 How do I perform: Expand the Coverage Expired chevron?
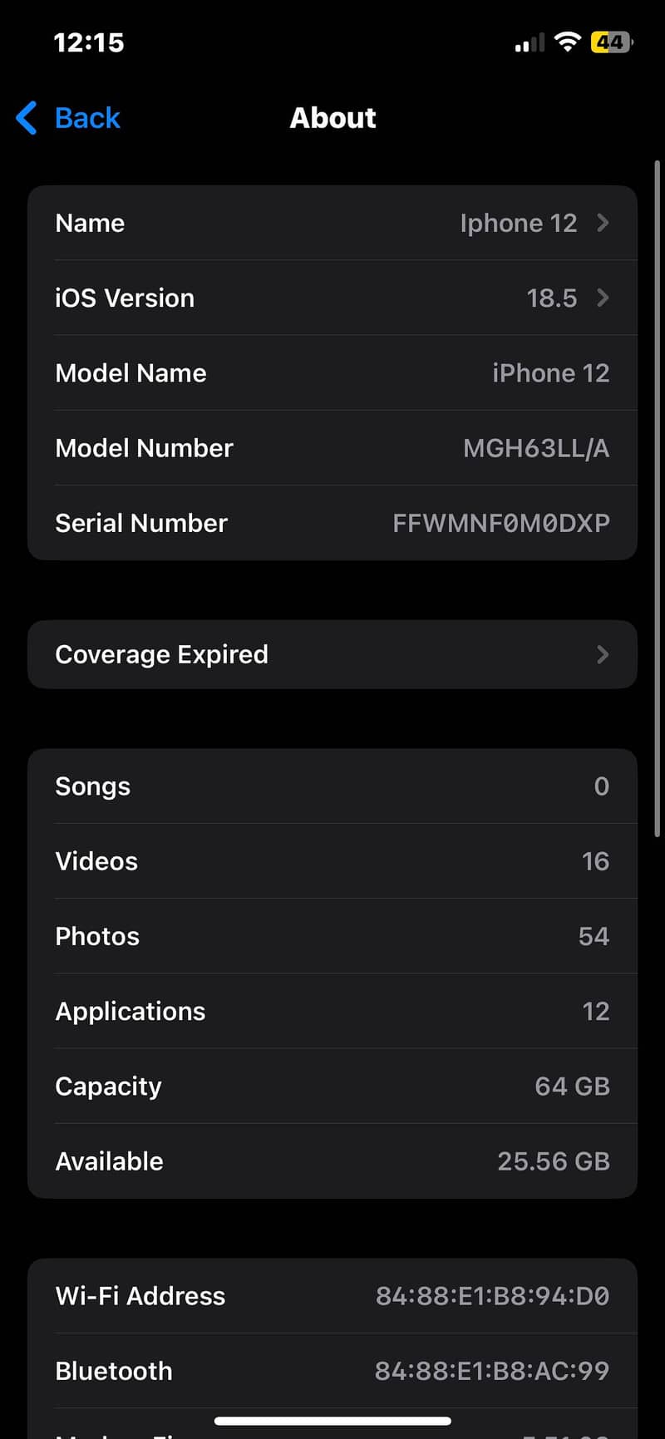click(603, 654)
